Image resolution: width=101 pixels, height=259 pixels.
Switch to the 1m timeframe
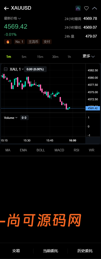(x=9, y=57)
